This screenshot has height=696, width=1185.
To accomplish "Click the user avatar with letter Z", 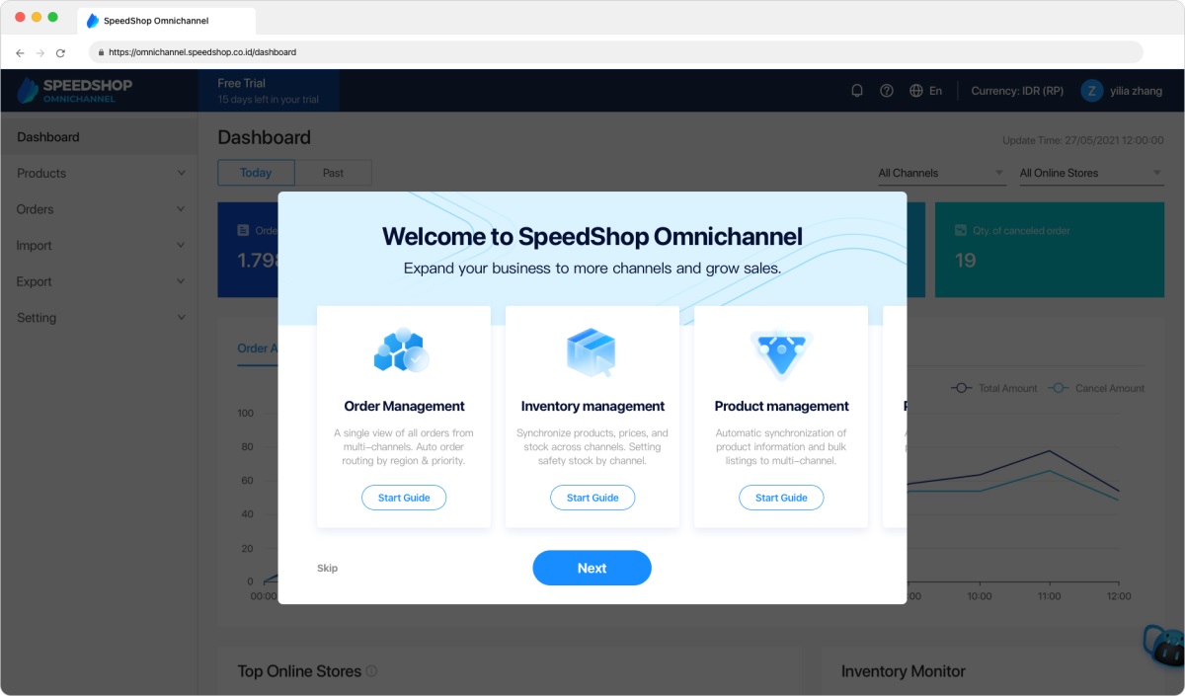I will 1091,91.
